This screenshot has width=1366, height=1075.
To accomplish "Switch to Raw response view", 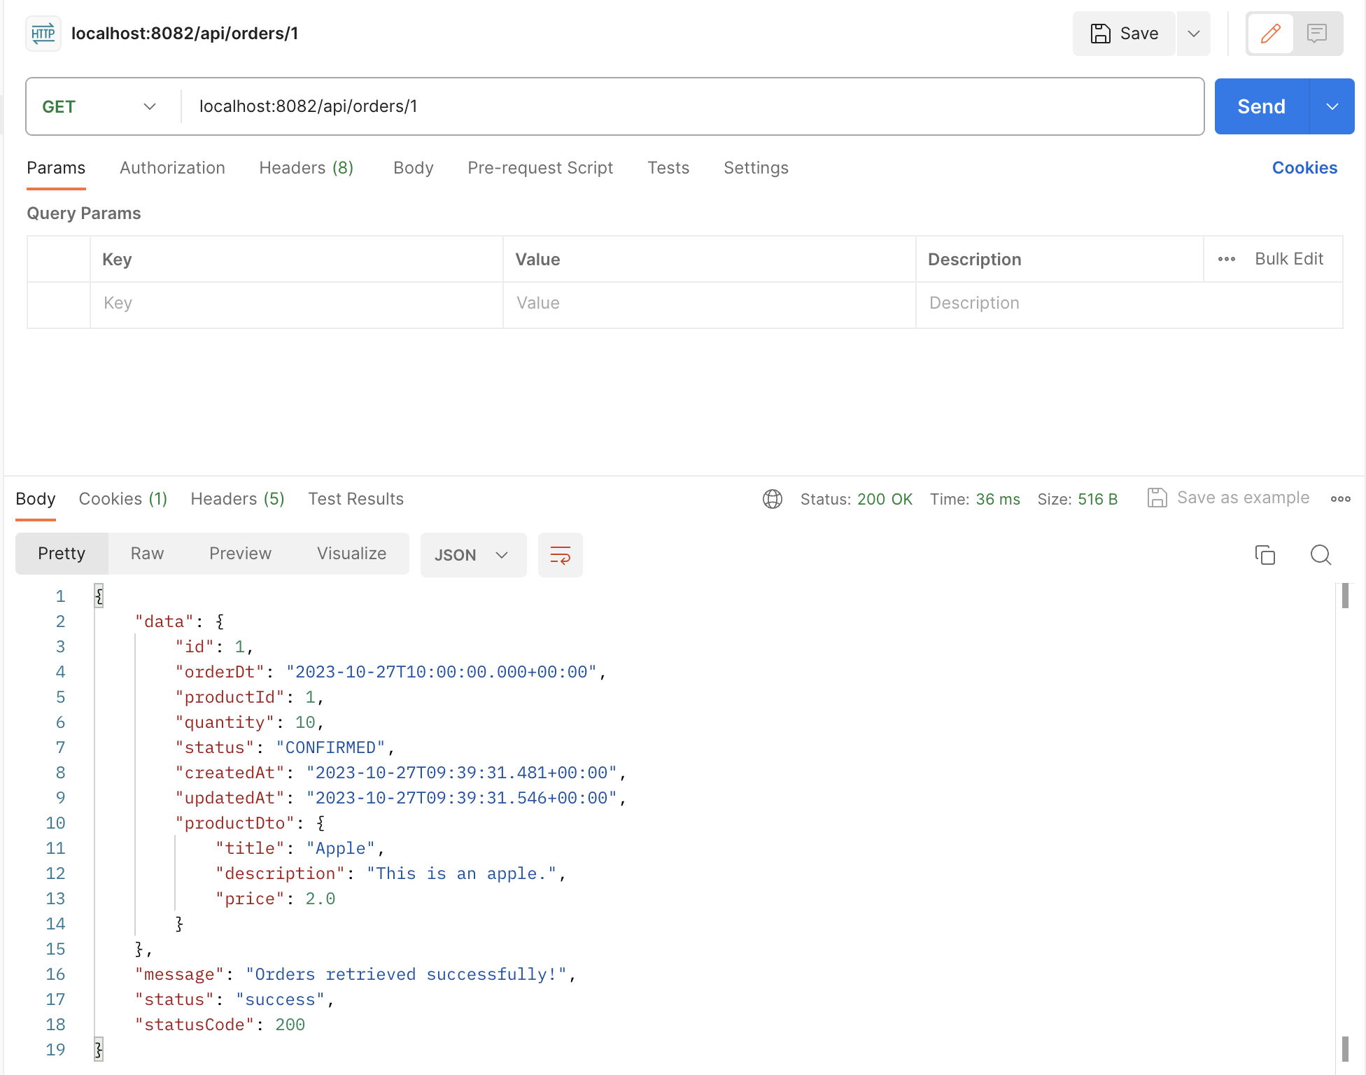I will point(147,554).
